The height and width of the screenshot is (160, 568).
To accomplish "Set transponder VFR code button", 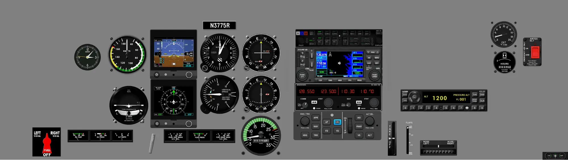I will tap(405, 101).
